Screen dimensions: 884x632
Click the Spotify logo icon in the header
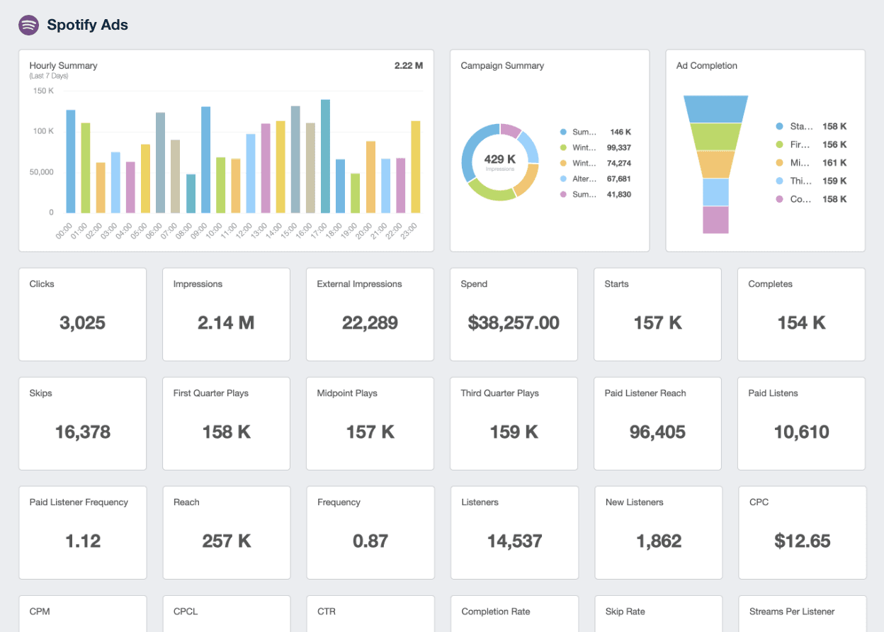(x=28, y=25)
